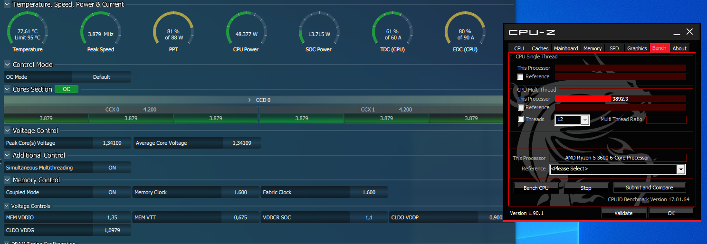The height and width of the screenshot is (244, 707).
Task: Open the Reference Please Select dropdown
Action: click(618, 169)
